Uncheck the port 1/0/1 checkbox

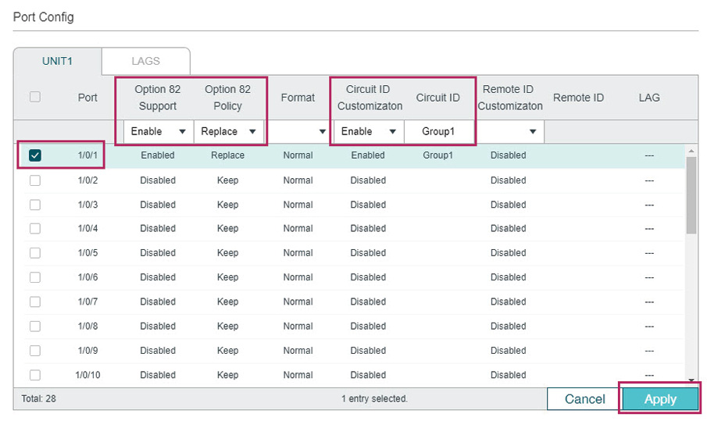coord(34,155)
